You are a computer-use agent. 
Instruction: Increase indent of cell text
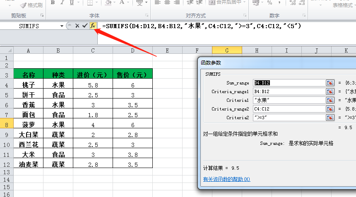pyautogui.click(x=199, y=3)
